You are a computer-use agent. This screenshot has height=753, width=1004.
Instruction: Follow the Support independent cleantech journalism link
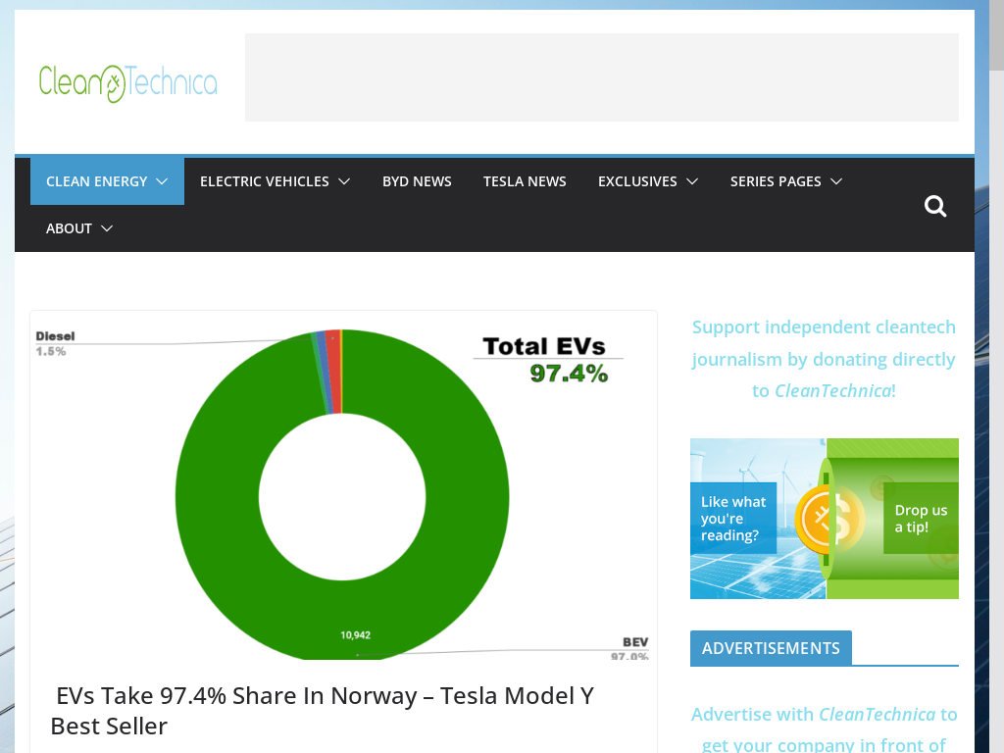[824, 359]
